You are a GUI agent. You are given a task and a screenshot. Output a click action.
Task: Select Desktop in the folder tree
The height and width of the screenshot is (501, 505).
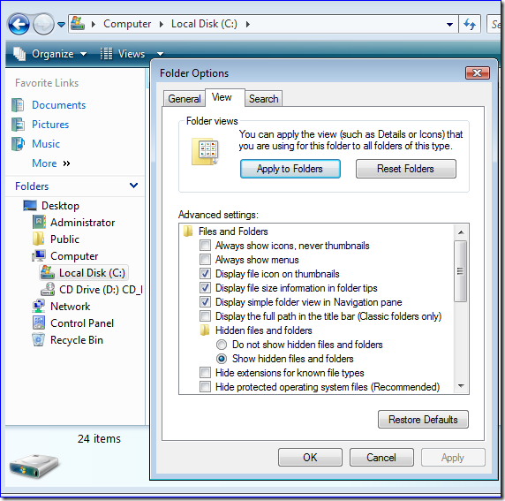tap(60, 206)
